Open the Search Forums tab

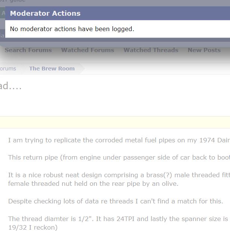pos(28,50)
